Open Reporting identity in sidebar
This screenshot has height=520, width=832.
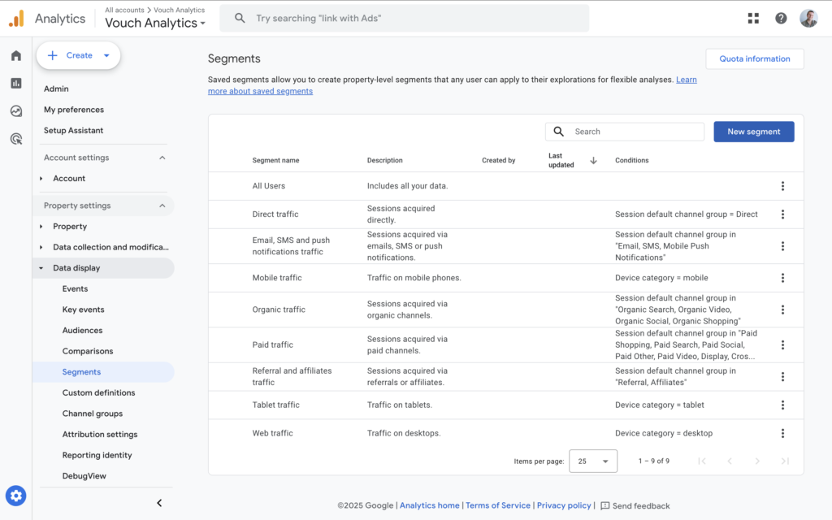(97, 455)
